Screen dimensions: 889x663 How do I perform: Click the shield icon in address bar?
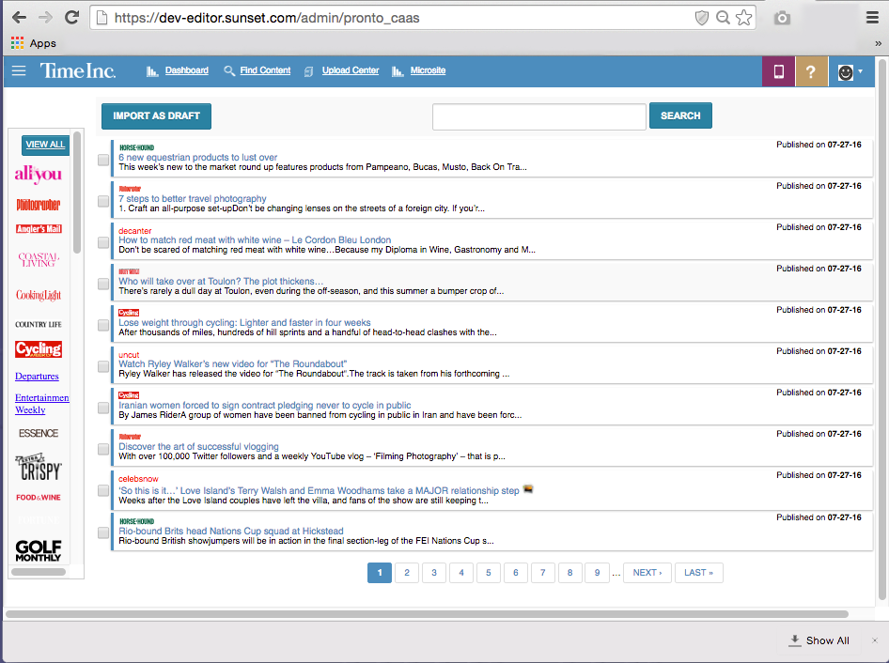point(701,18)
